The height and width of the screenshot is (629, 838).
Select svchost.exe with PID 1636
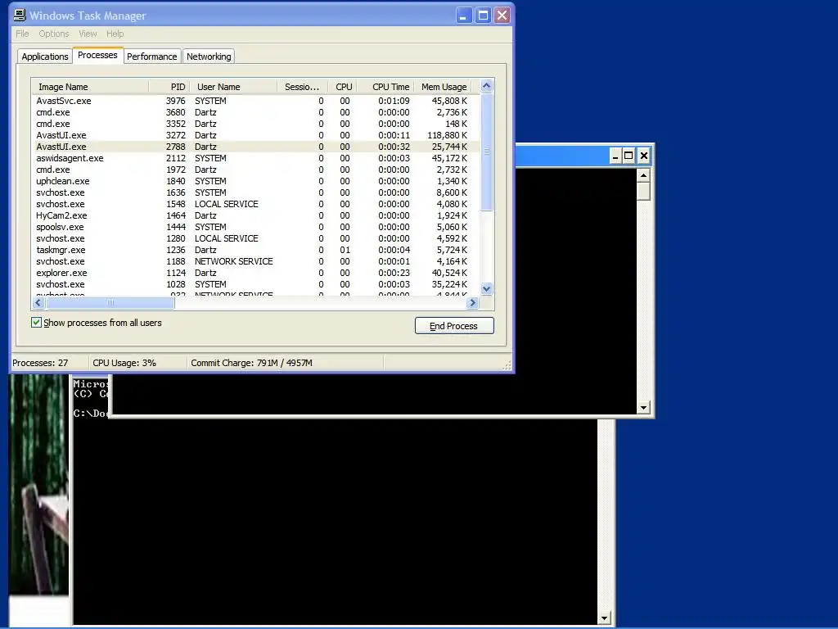pyautogui.click(x=255, y=192)
